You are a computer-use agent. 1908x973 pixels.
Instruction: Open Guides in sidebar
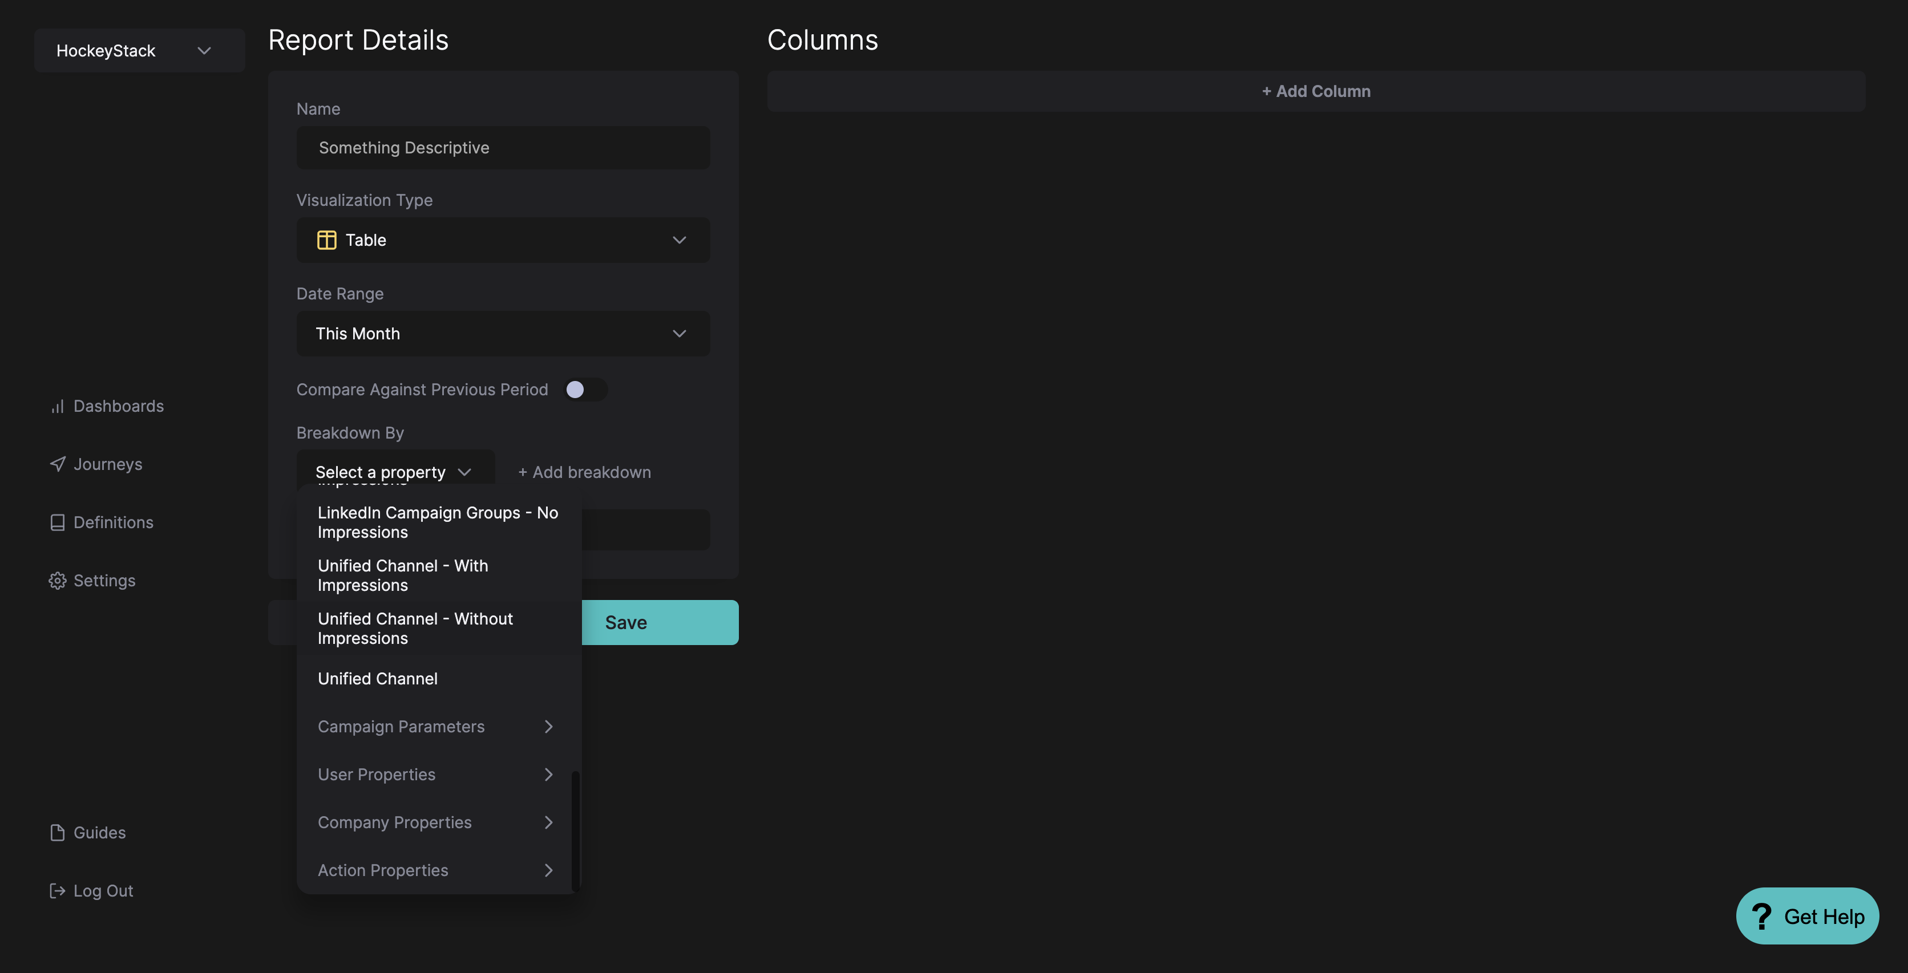click(x=87, y=832)
